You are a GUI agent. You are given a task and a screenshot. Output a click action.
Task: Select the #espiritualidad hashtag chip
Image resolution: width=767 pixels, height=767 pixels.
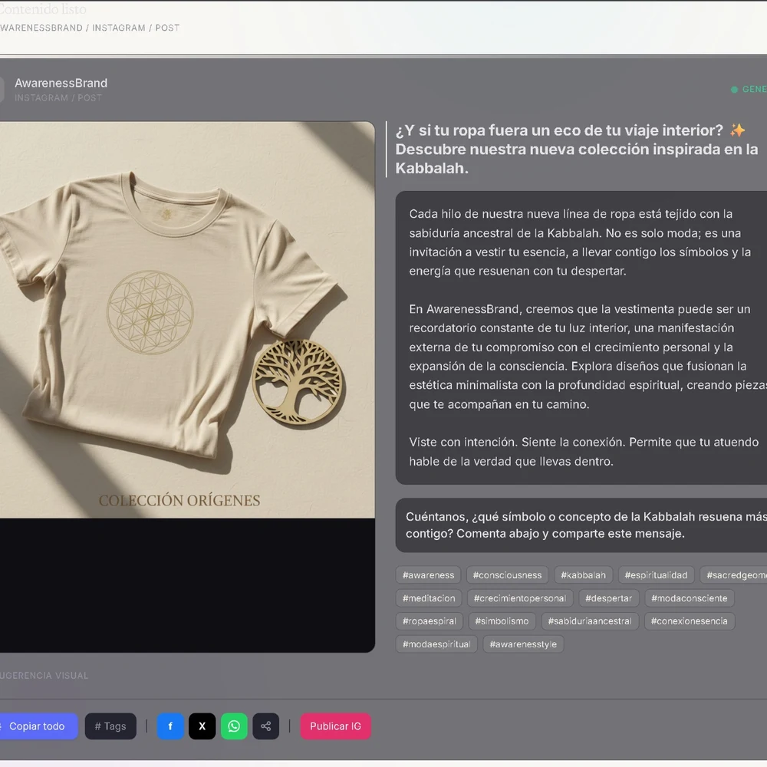tap(656, 575)
